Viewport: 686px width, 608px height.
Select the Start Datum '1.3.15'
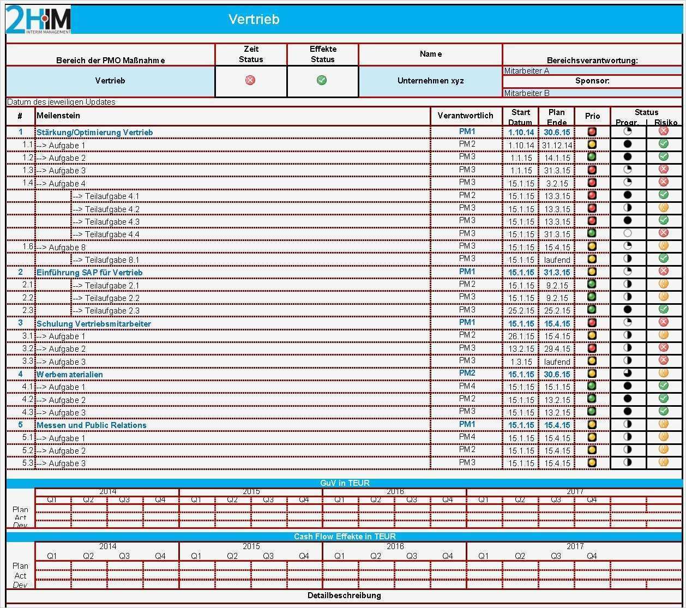click(521, 362)
